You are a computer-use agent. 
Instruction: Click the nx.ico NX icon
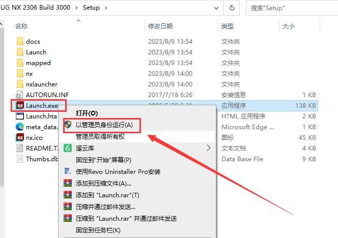pyautogui.click(x=20, y=137)
